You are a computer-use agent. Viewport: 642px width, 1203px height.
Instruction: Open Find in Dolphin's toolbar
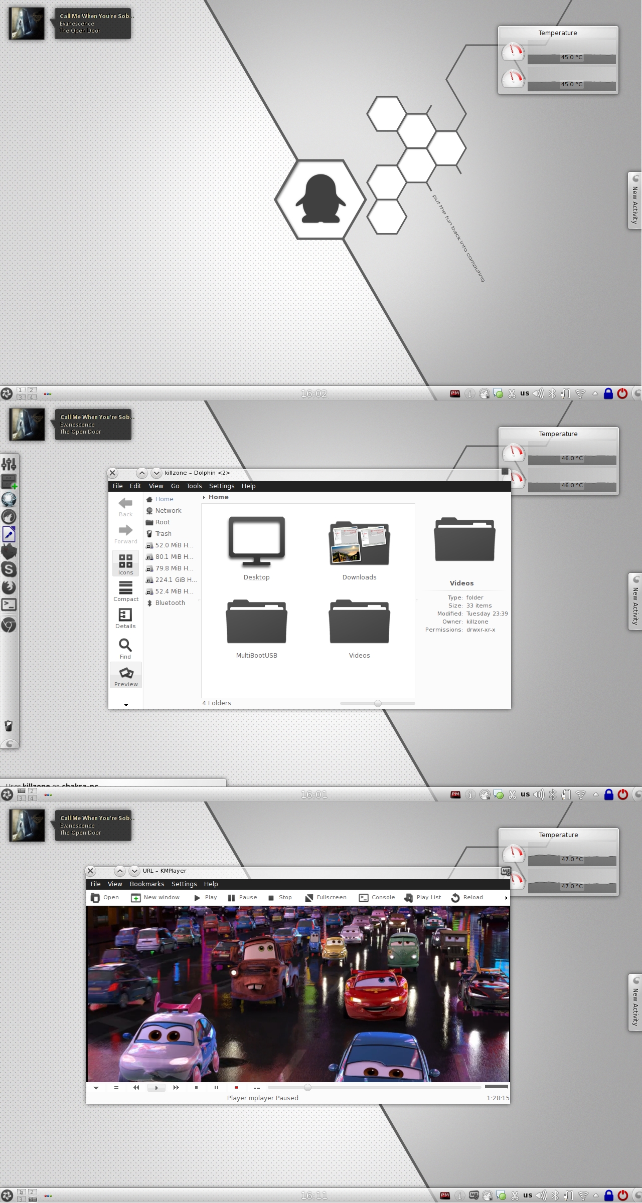point(125,649)
